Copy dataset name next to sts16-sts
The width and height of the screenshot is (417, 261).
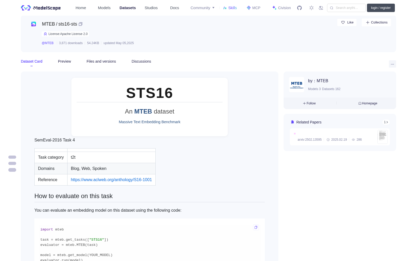(81, 24)
